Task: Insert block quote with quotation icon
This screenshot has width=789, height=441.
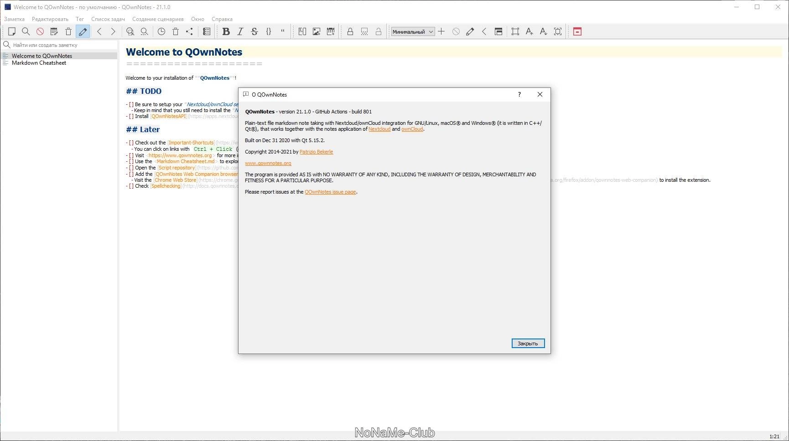Action: tap(283, 31)
